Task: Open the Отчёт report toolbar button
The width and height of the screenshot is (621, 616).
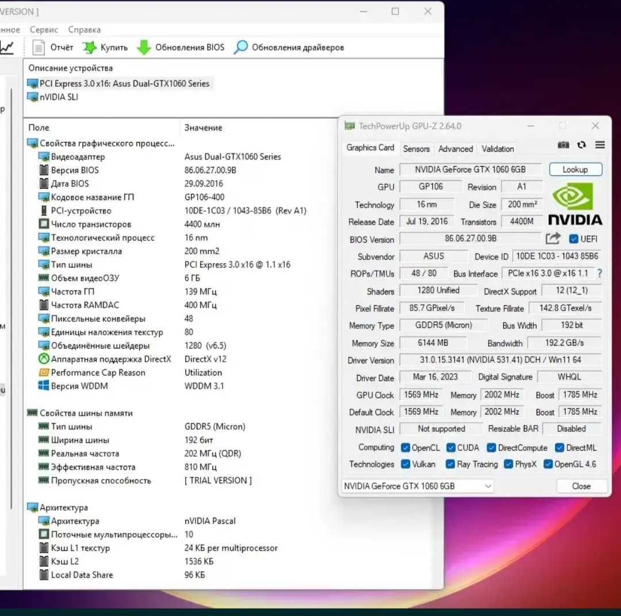Action: [x=53, y=48]
